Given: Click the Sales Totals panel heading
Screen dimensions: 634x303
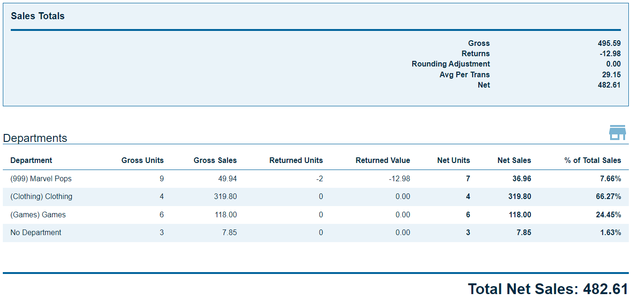Looking at the screenshot, I should [38, 16].
